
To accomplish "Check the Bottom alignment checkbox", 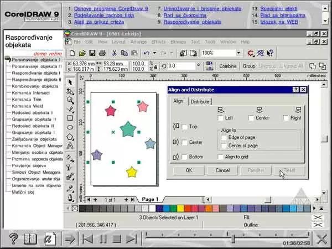I will point(185,157).
